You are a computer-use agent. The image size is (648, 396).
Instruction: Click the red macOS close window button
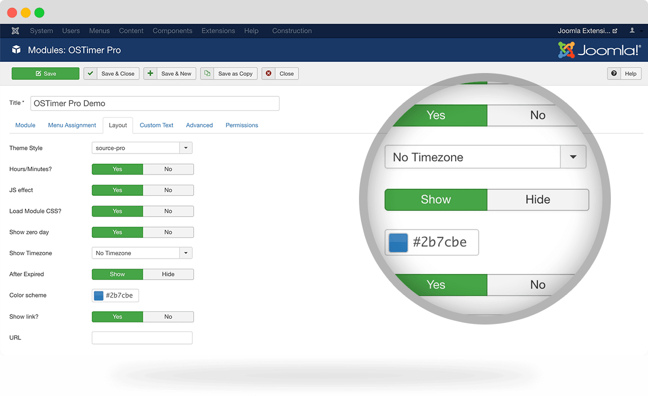(12, 13)
